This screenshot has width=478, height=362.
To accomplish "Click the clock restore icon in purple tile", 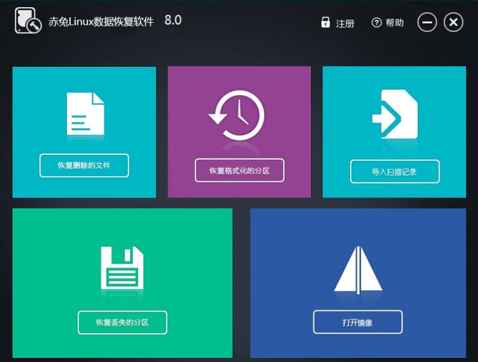I will point(236,115).
